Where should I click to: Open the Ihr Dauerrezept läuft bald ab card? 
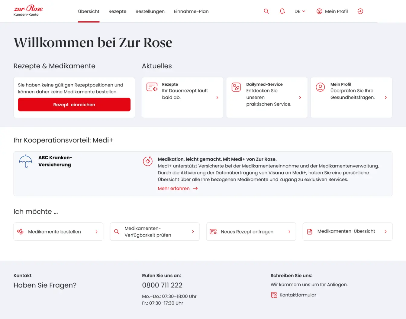[x=183, y=97]
